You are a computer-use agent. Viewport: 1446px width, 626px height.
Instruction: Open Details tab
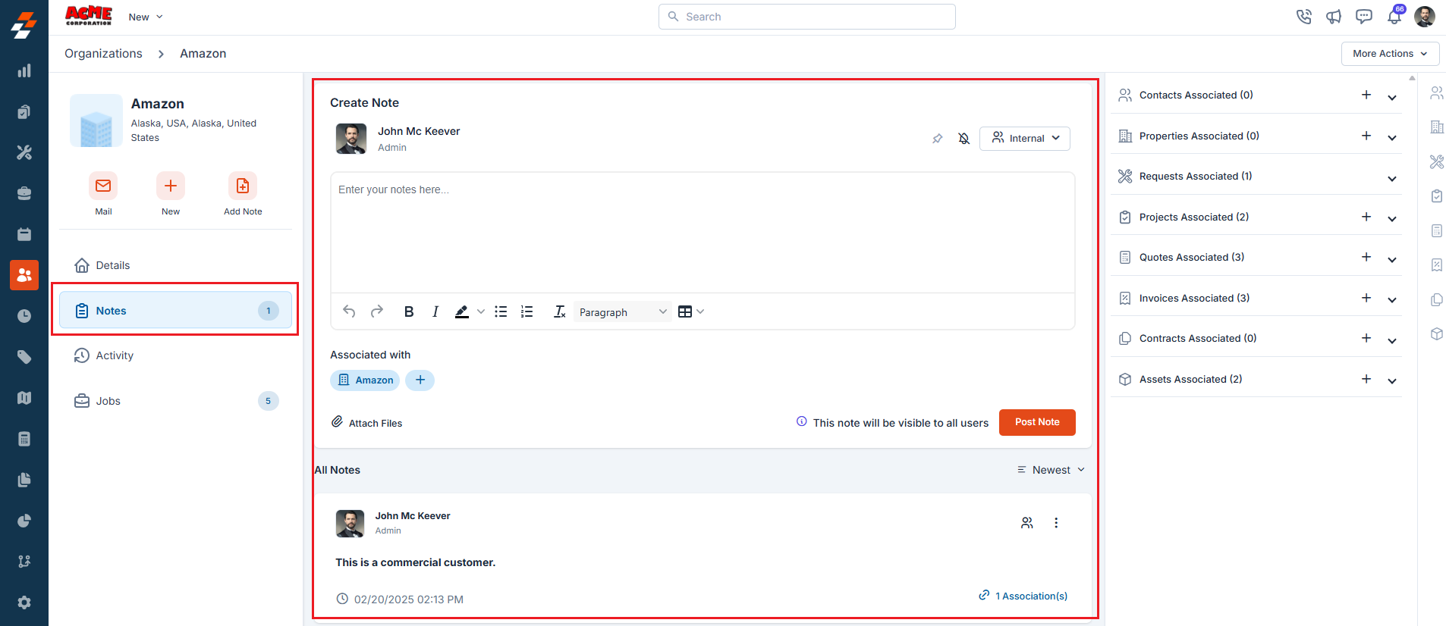click(176, 265)
